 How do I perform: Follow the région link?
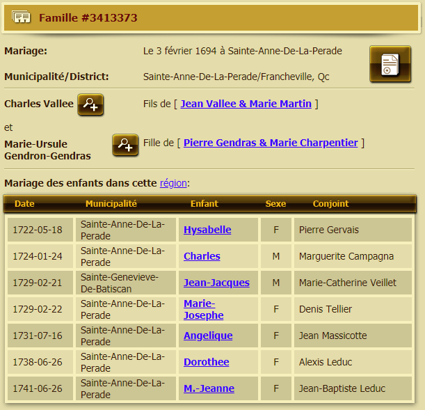(173, 183)
